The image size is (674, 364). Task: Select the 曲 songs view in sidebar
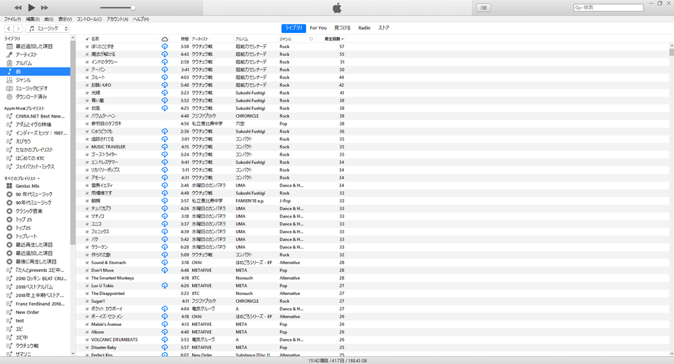36,71
